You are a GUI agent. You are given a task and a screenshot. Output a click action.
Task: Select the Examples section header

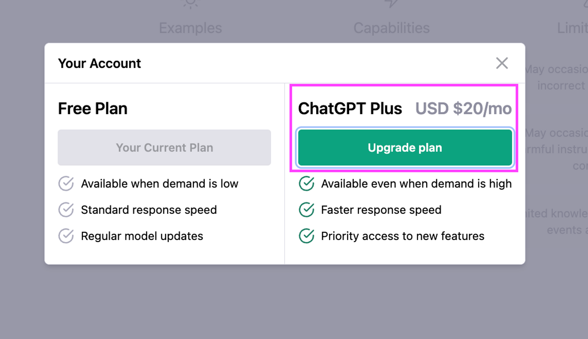click(191, 28)
